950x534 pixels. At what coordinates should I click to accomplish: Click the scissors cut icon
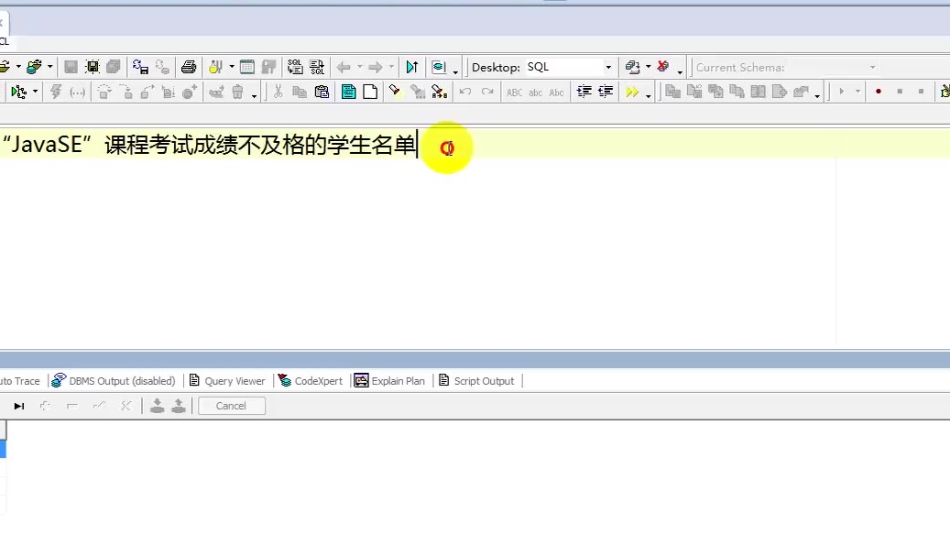click(x=278, y=92)
